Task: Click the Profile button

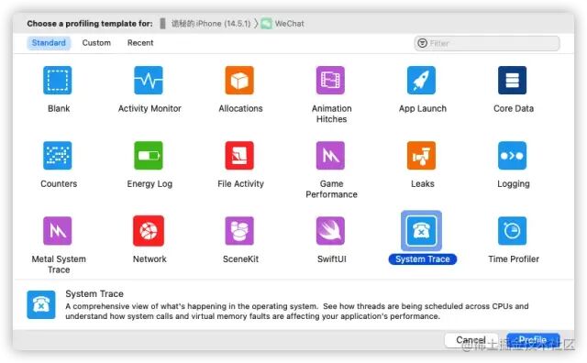Action: [x=533, y=340]
